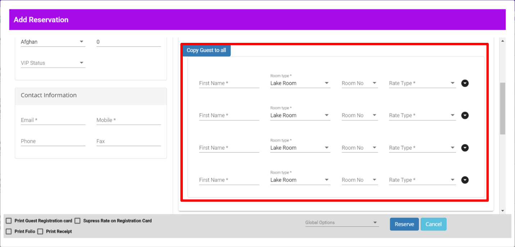Screen dimensions: 515x247
Task: Toggle the Print Receipt checkbox
Action: coord(40,232)
